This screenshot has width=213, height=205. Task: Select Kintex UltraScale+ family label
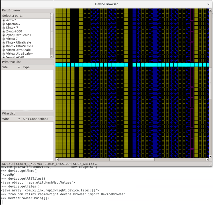point(20,46)
